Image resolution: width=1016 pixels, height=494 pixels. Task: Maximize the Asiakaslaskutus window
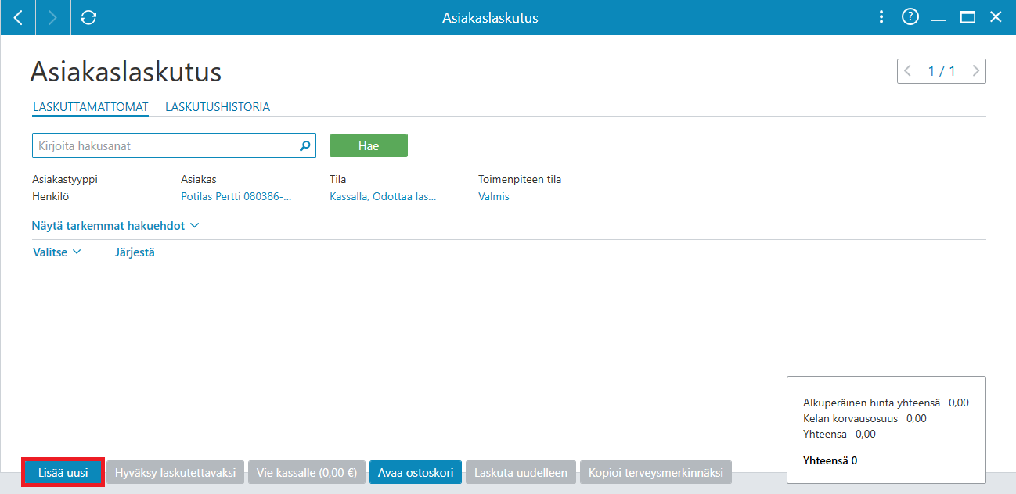click(x=967, y=17)
